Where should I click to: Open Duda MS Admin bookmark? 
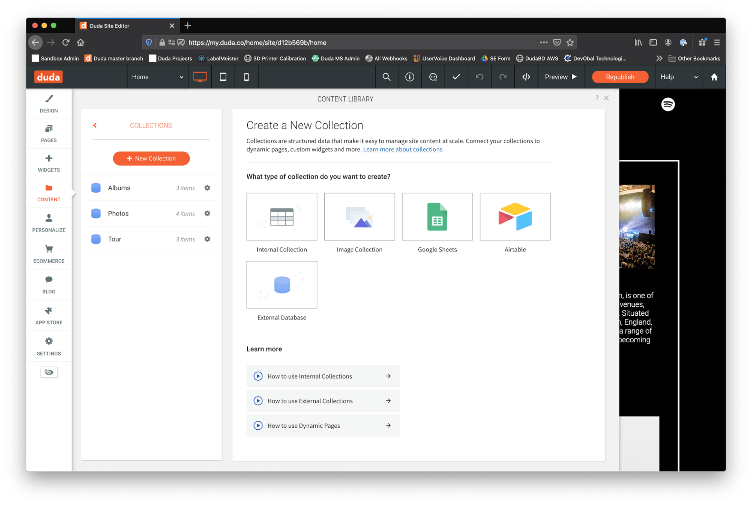click(x=336, y=58)
